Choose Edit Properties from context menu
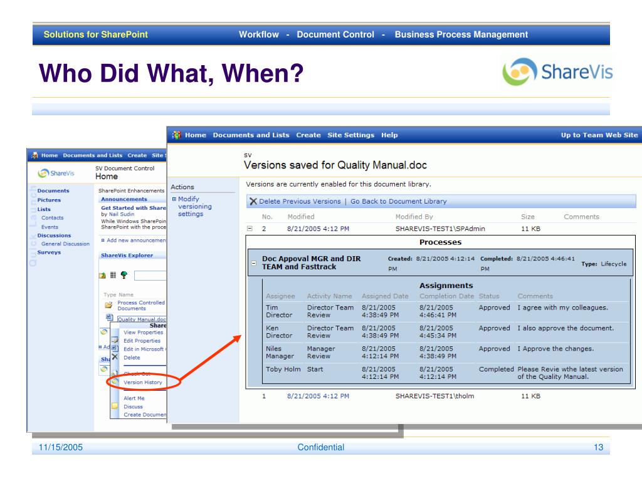 142,341
